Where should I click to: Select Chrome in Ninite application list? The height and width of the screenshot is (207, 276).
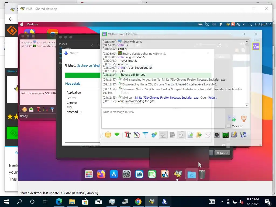[x=72, y=103]
